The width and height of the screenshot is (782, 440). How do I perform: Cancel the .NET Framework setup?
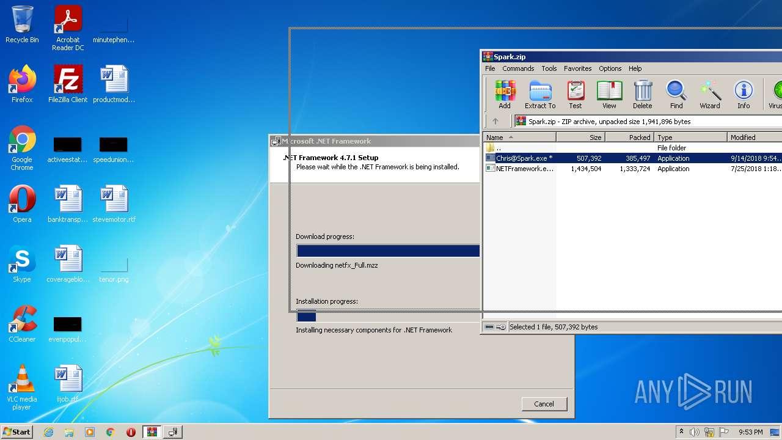coord(544,404)
